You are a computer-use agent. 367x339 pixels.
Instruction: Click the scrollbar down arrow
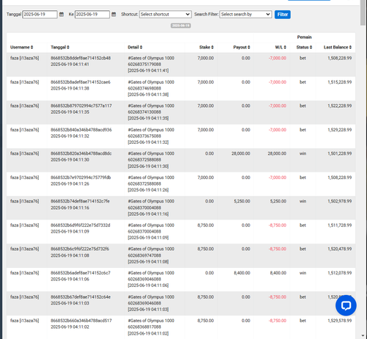pos(363,336)
